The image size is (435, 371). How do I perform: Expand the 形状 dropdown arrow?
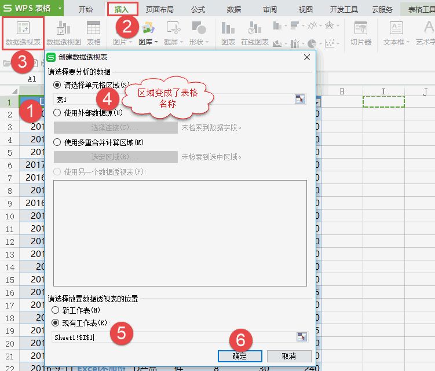207,42
